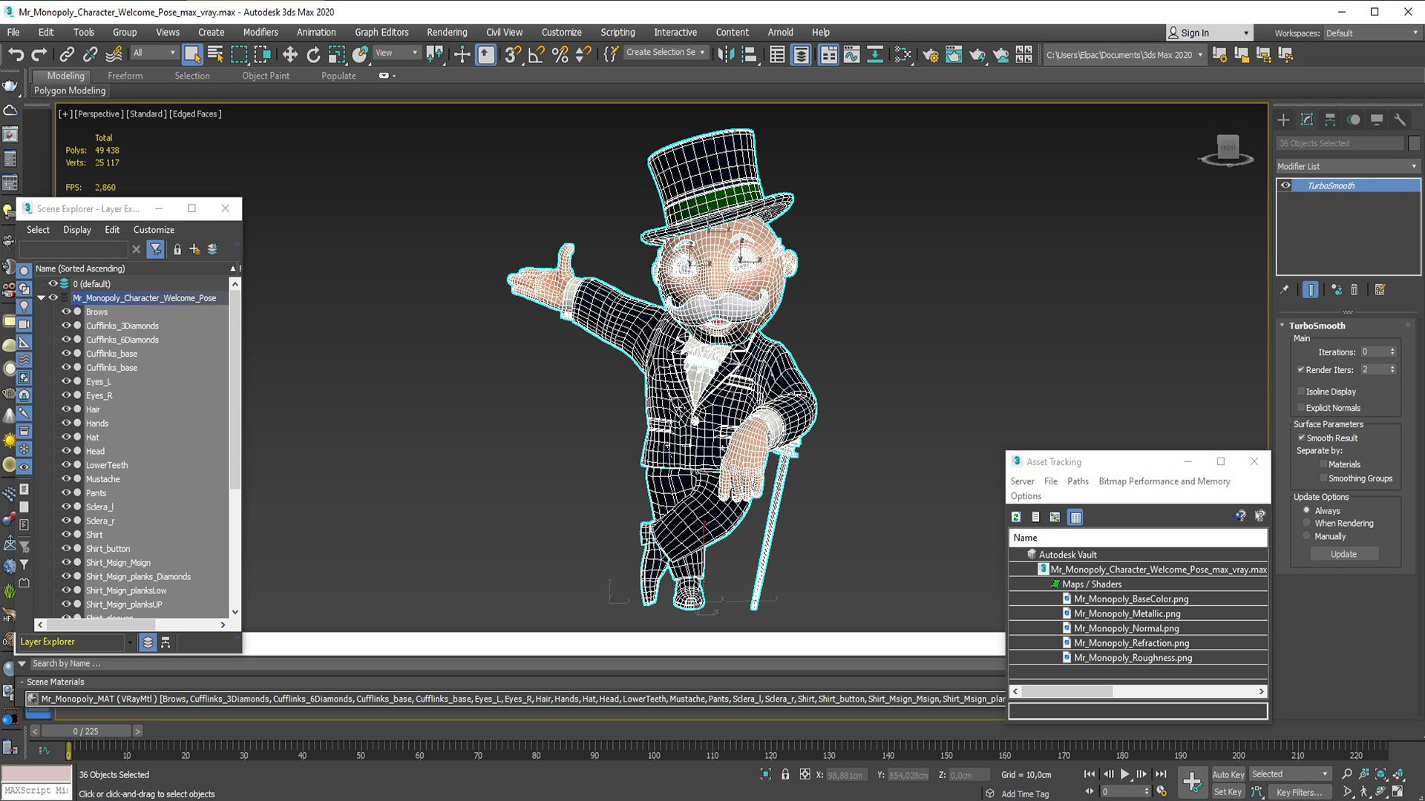Select the Select and Link tool
1425x801 pixels.
(x=67, y=54)
